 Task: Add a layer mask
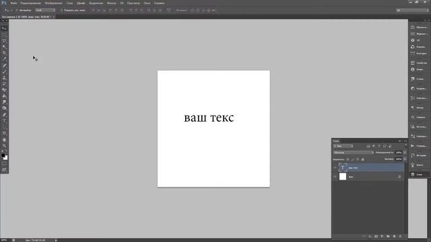pos(376,236)
